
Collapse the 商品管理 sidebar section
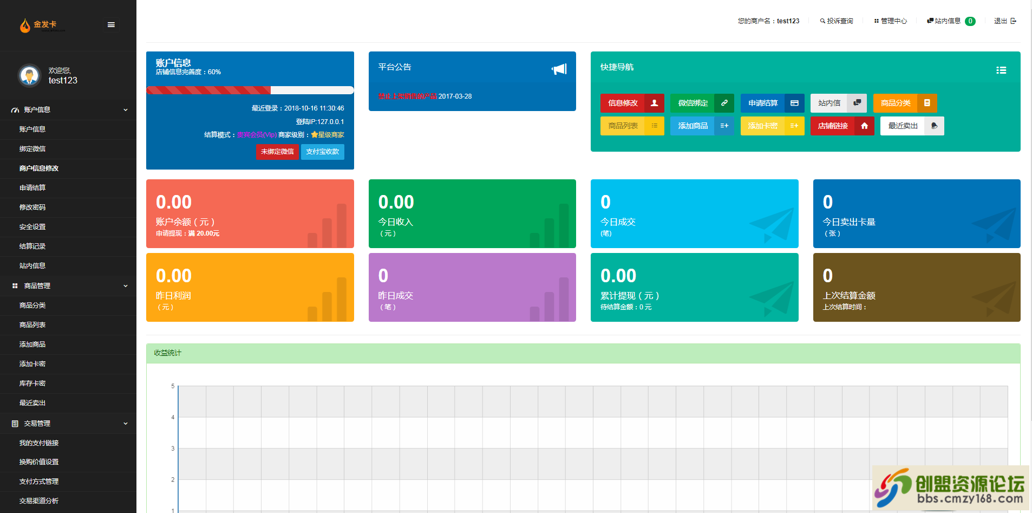(x=68, y=285)
